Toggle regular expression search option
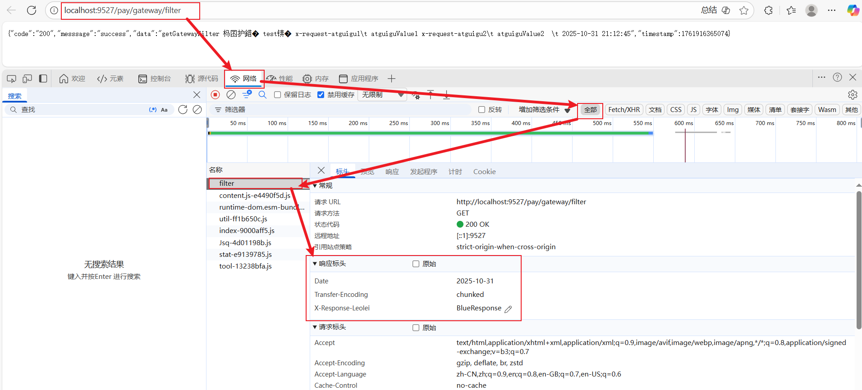 [x=153, y=110]
